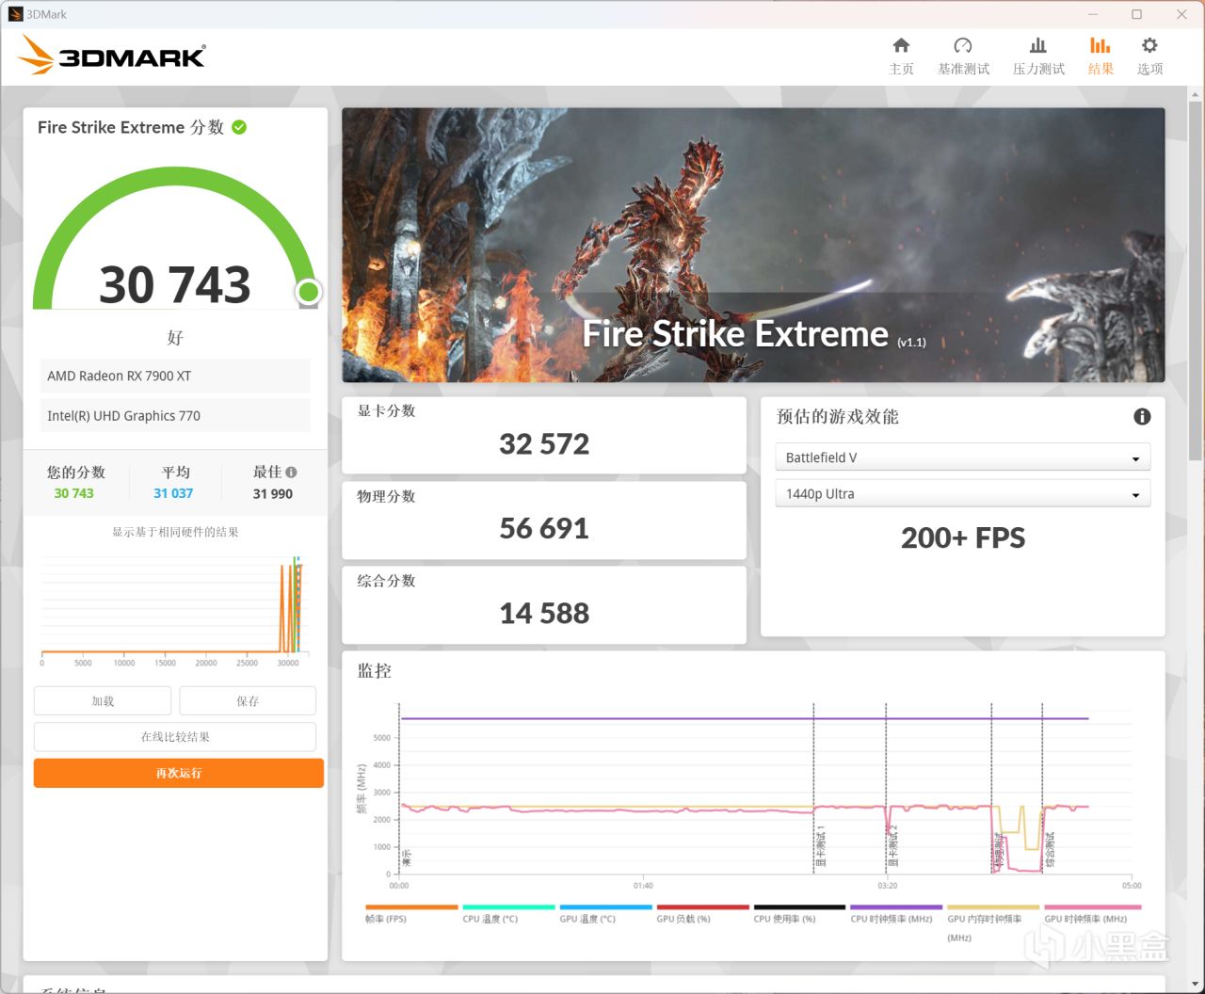Open the 1440p Ultra resolution dropdown
The image size is (1205, 994).
coord(962,494)
